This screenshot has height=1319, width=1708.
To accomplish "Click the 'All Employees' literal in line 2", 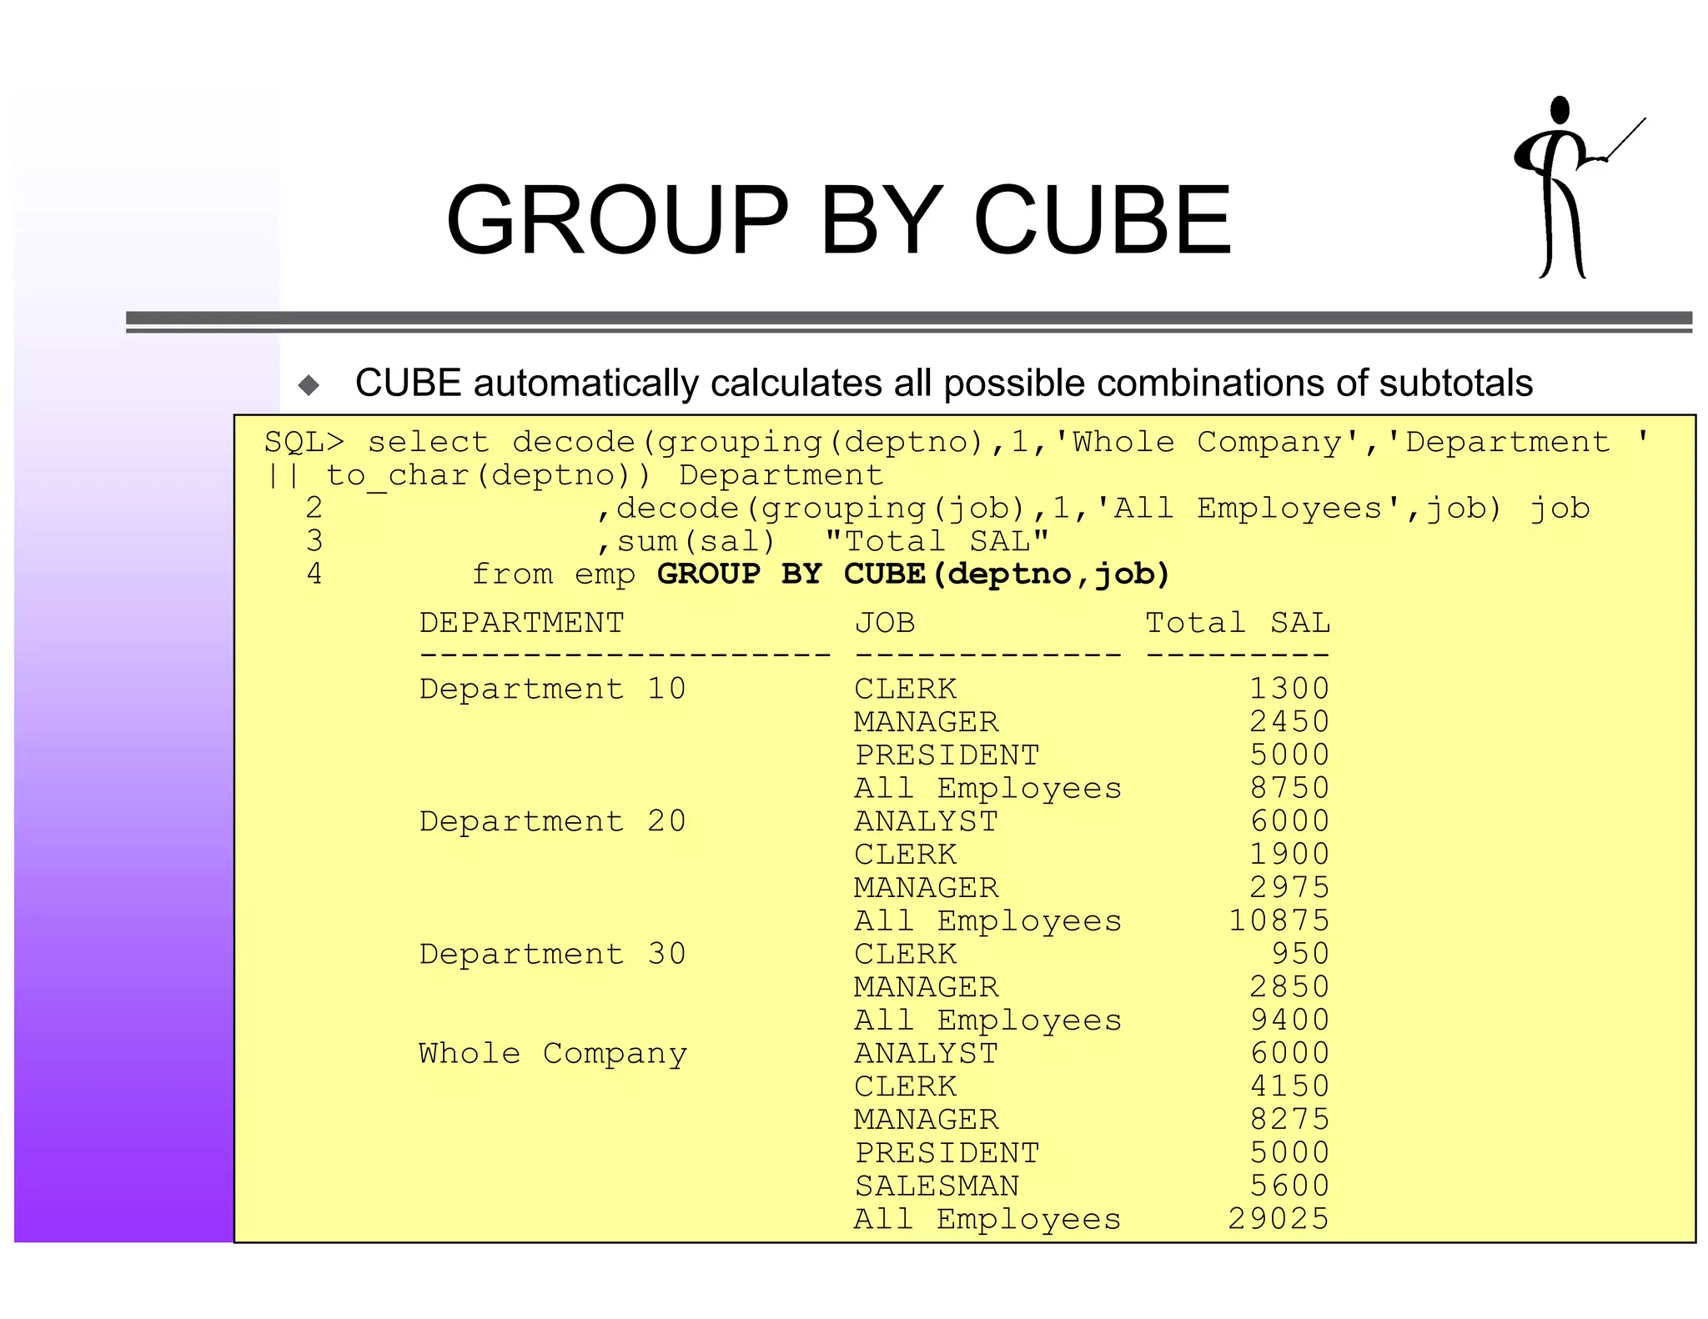I will (1248, 508).
